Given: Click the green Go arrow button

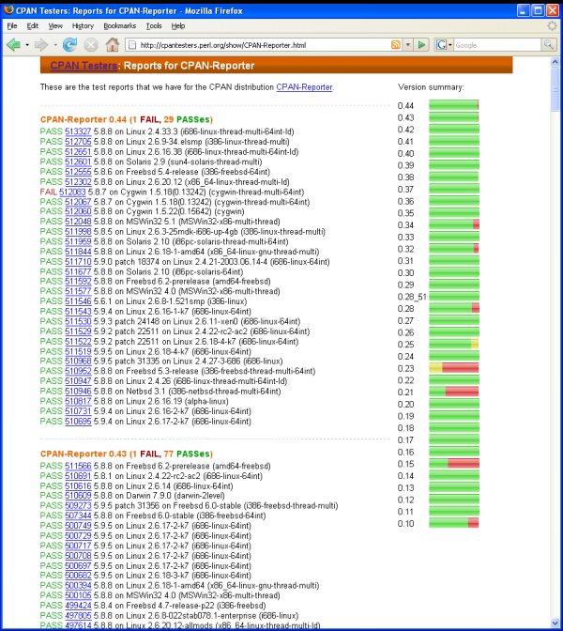Looking at the screenshot, I should click(421, 45).
